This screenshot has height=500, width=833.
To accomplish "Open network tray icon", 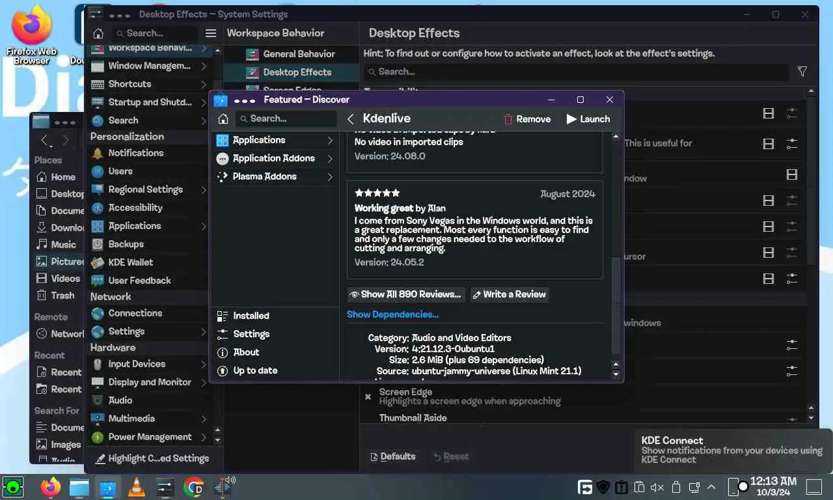I will pyautogui.click(x=694, y=487).
